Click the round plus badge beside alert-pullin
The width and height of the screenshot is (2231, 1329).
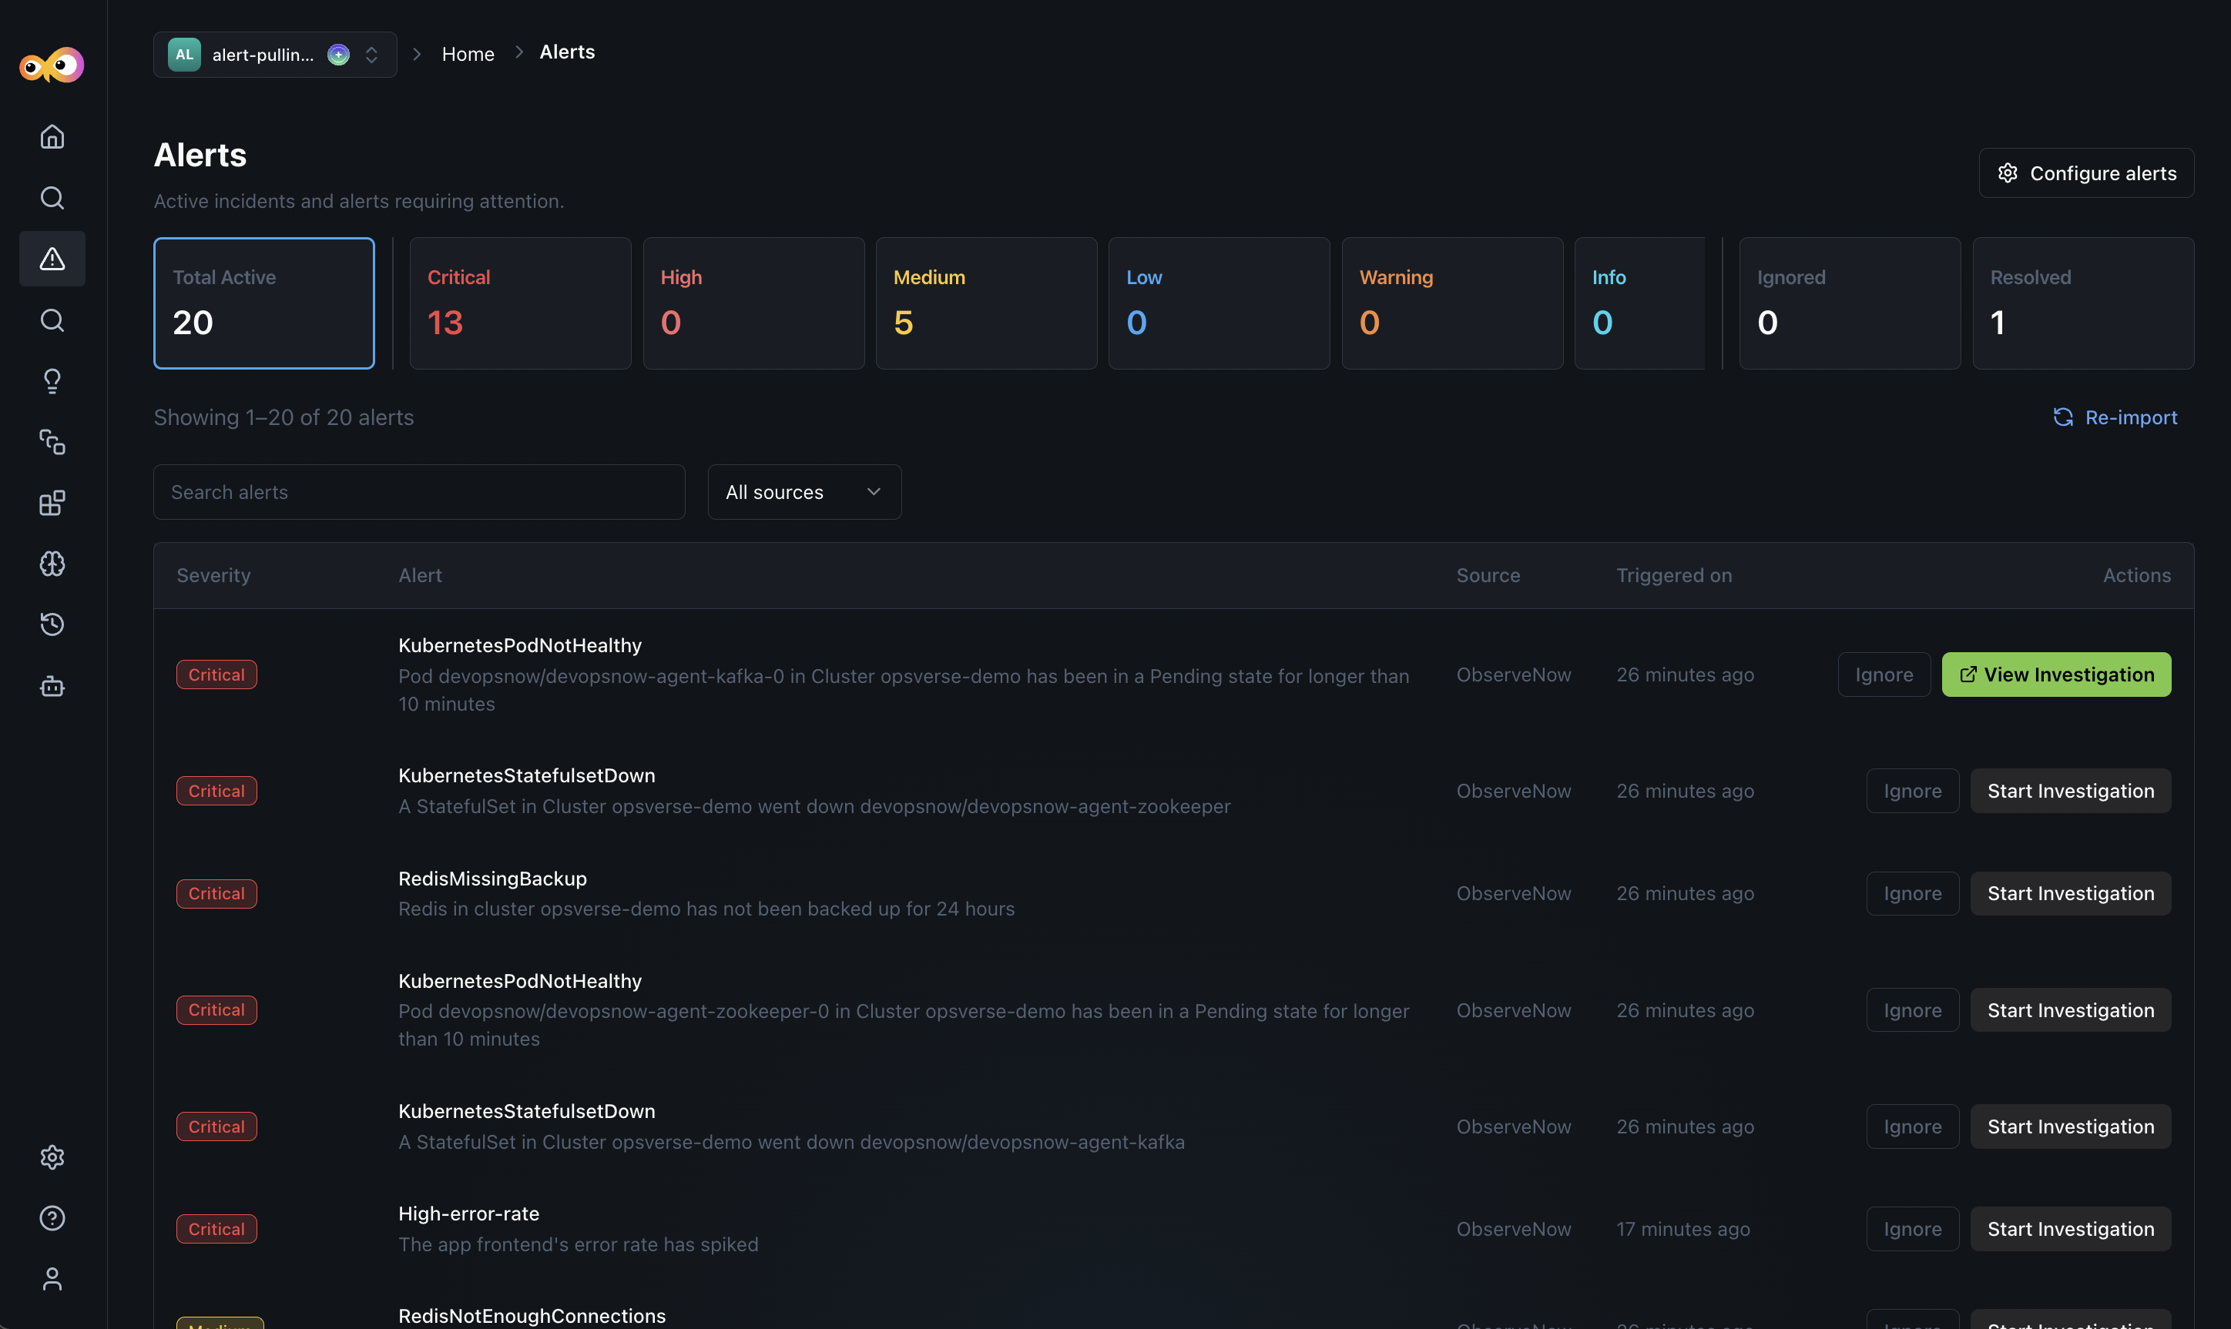(339, 55)
